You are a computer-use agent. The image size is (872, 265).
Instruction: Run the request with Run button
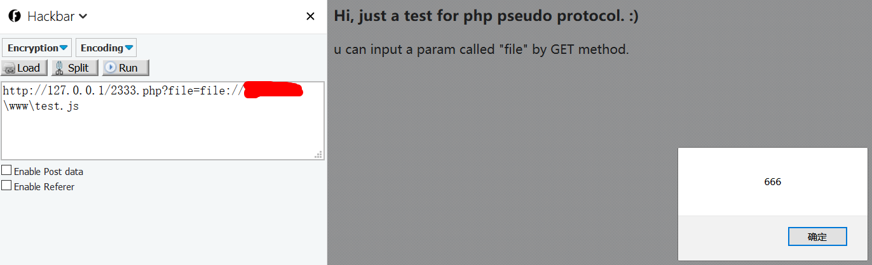coord(126,68)
